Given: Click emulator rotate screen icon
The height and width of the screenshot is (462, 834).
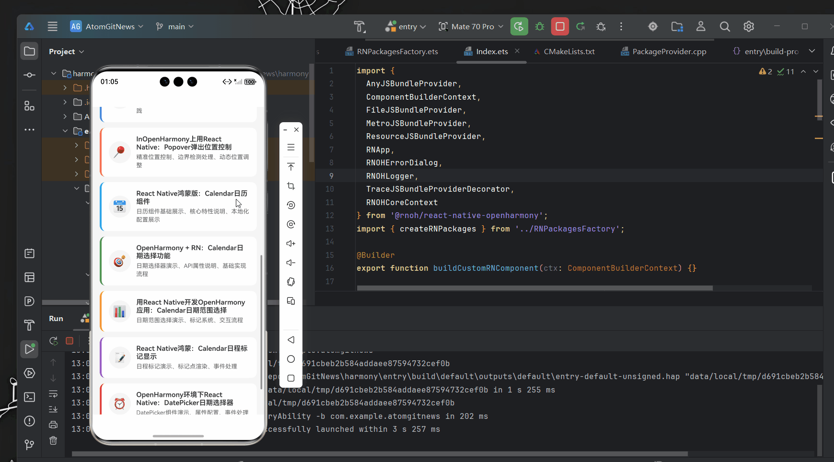Looking at the screenshot, I should (x=291, y=282).
